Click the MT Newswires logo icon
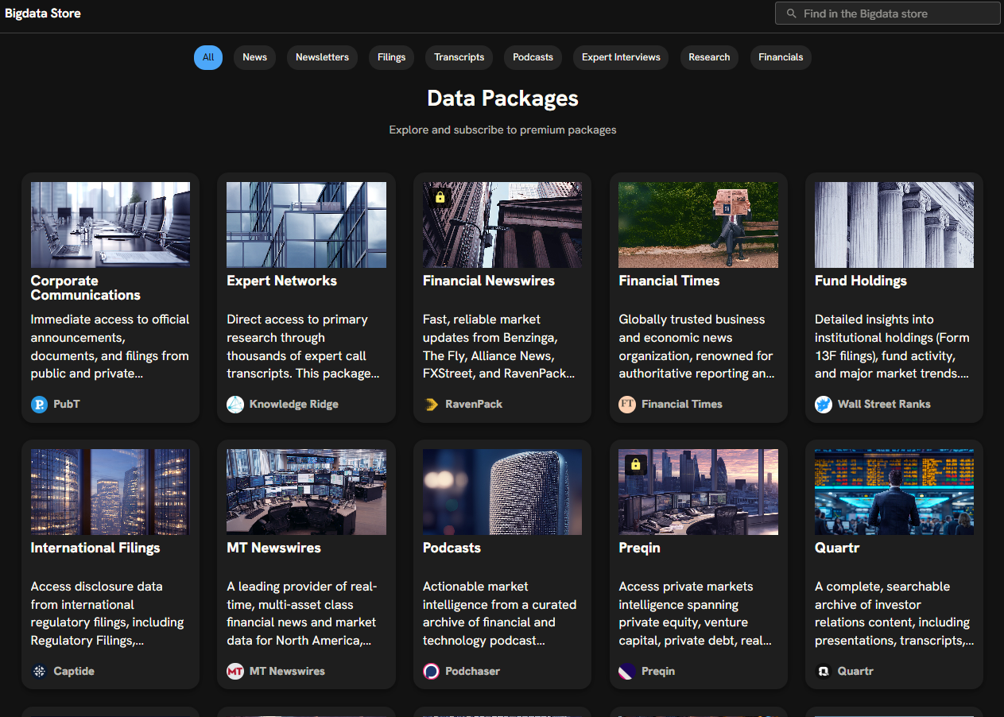 click(235, 672)
